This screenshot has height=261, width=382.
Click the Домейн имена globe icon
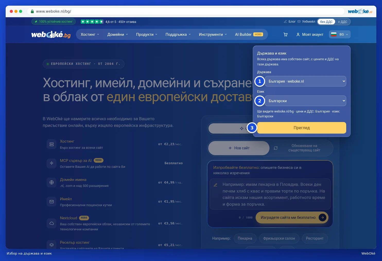(x=51, y=182)
